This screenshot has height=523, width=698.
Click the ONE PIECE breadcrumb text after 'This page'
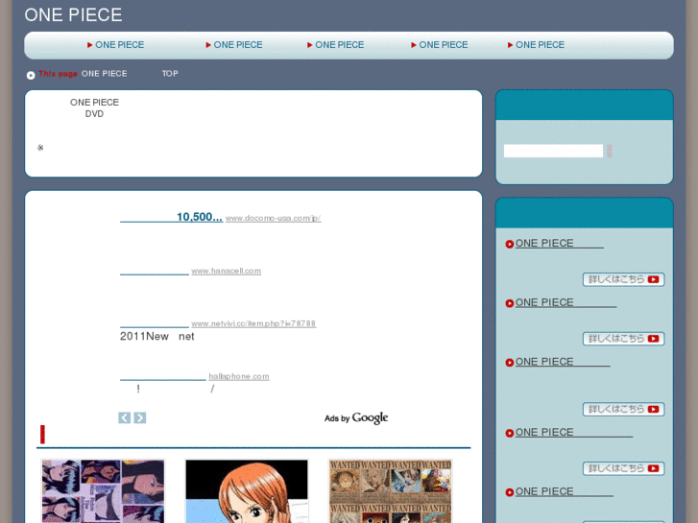tap(104, 74)
